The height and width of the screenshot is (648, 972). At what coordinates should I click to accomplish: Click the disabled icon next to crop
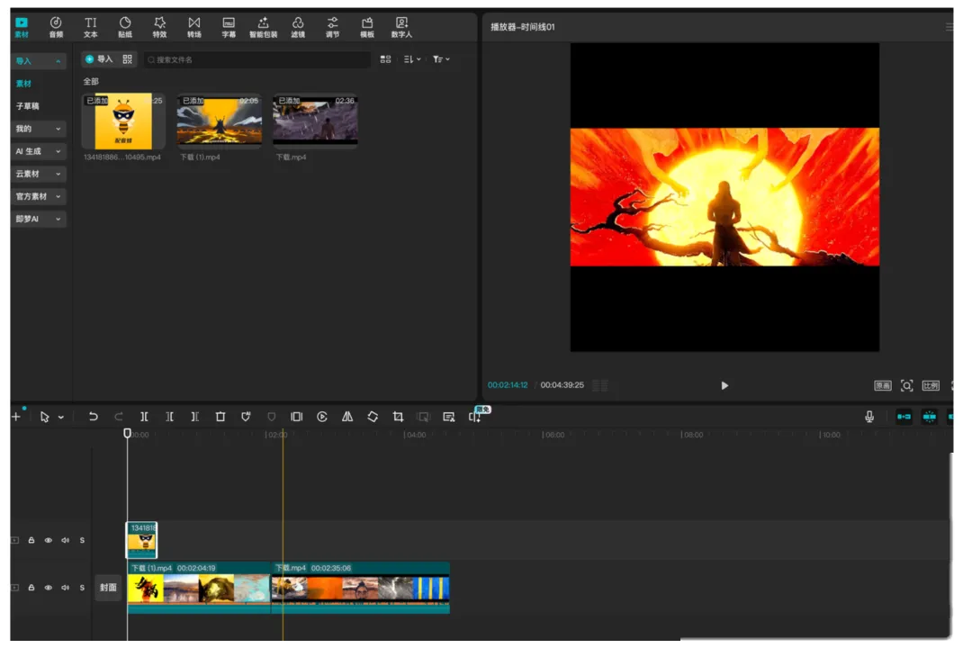click(423, 417)
